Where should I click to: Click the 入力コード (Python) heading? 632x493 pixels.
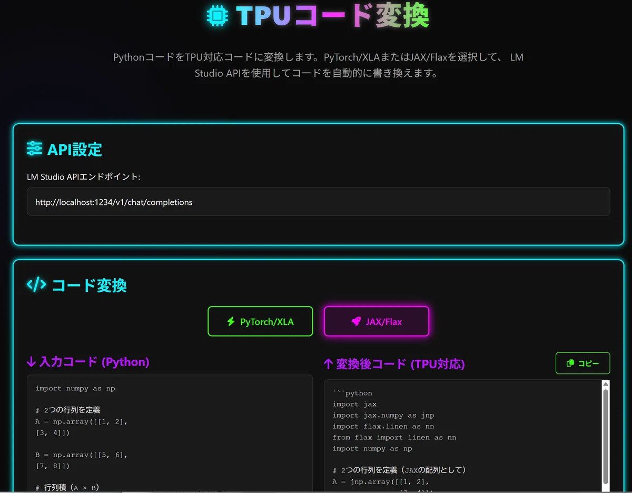click(x=94, y=362)
